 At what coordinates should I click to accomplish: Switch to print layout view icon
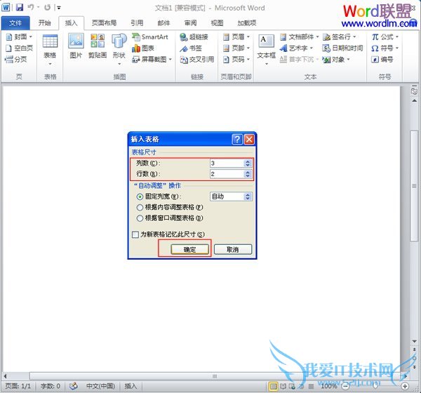tap(273, 387)
